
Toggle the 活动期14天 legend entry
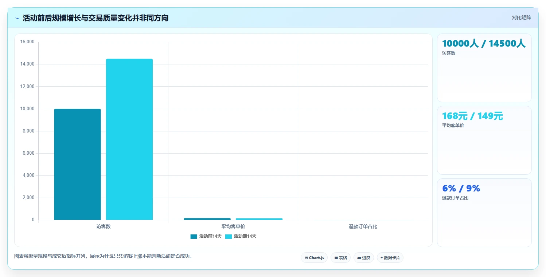[x=241, y=236]
